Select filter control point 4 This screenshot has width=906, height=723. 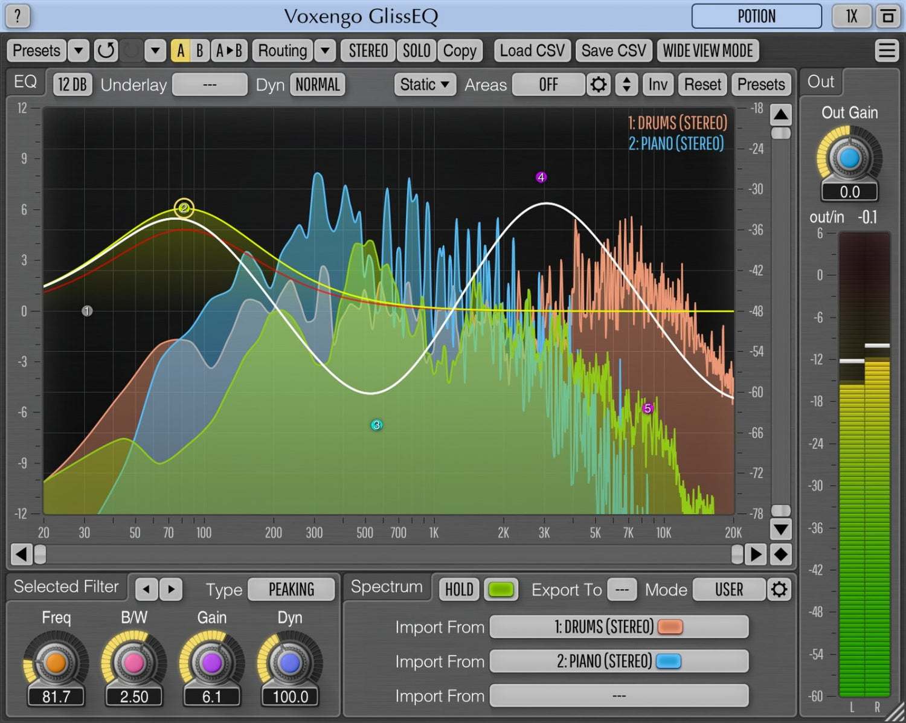click(541, 177)
